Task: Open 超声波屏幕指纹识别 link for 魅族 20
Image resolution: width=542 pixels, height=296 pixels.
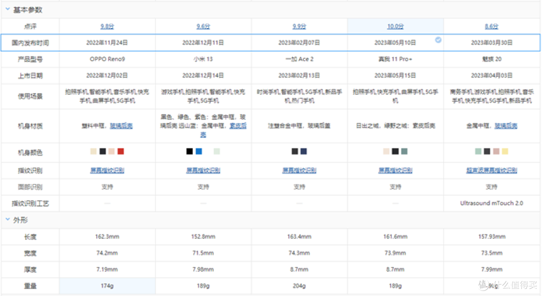Action: (x=491, y=170)
